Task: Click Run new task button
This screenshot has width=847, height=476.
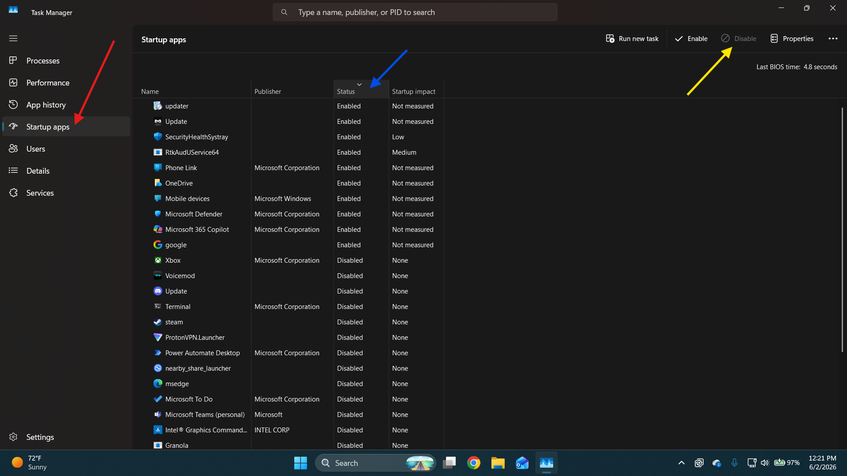Action: (632, 39)
